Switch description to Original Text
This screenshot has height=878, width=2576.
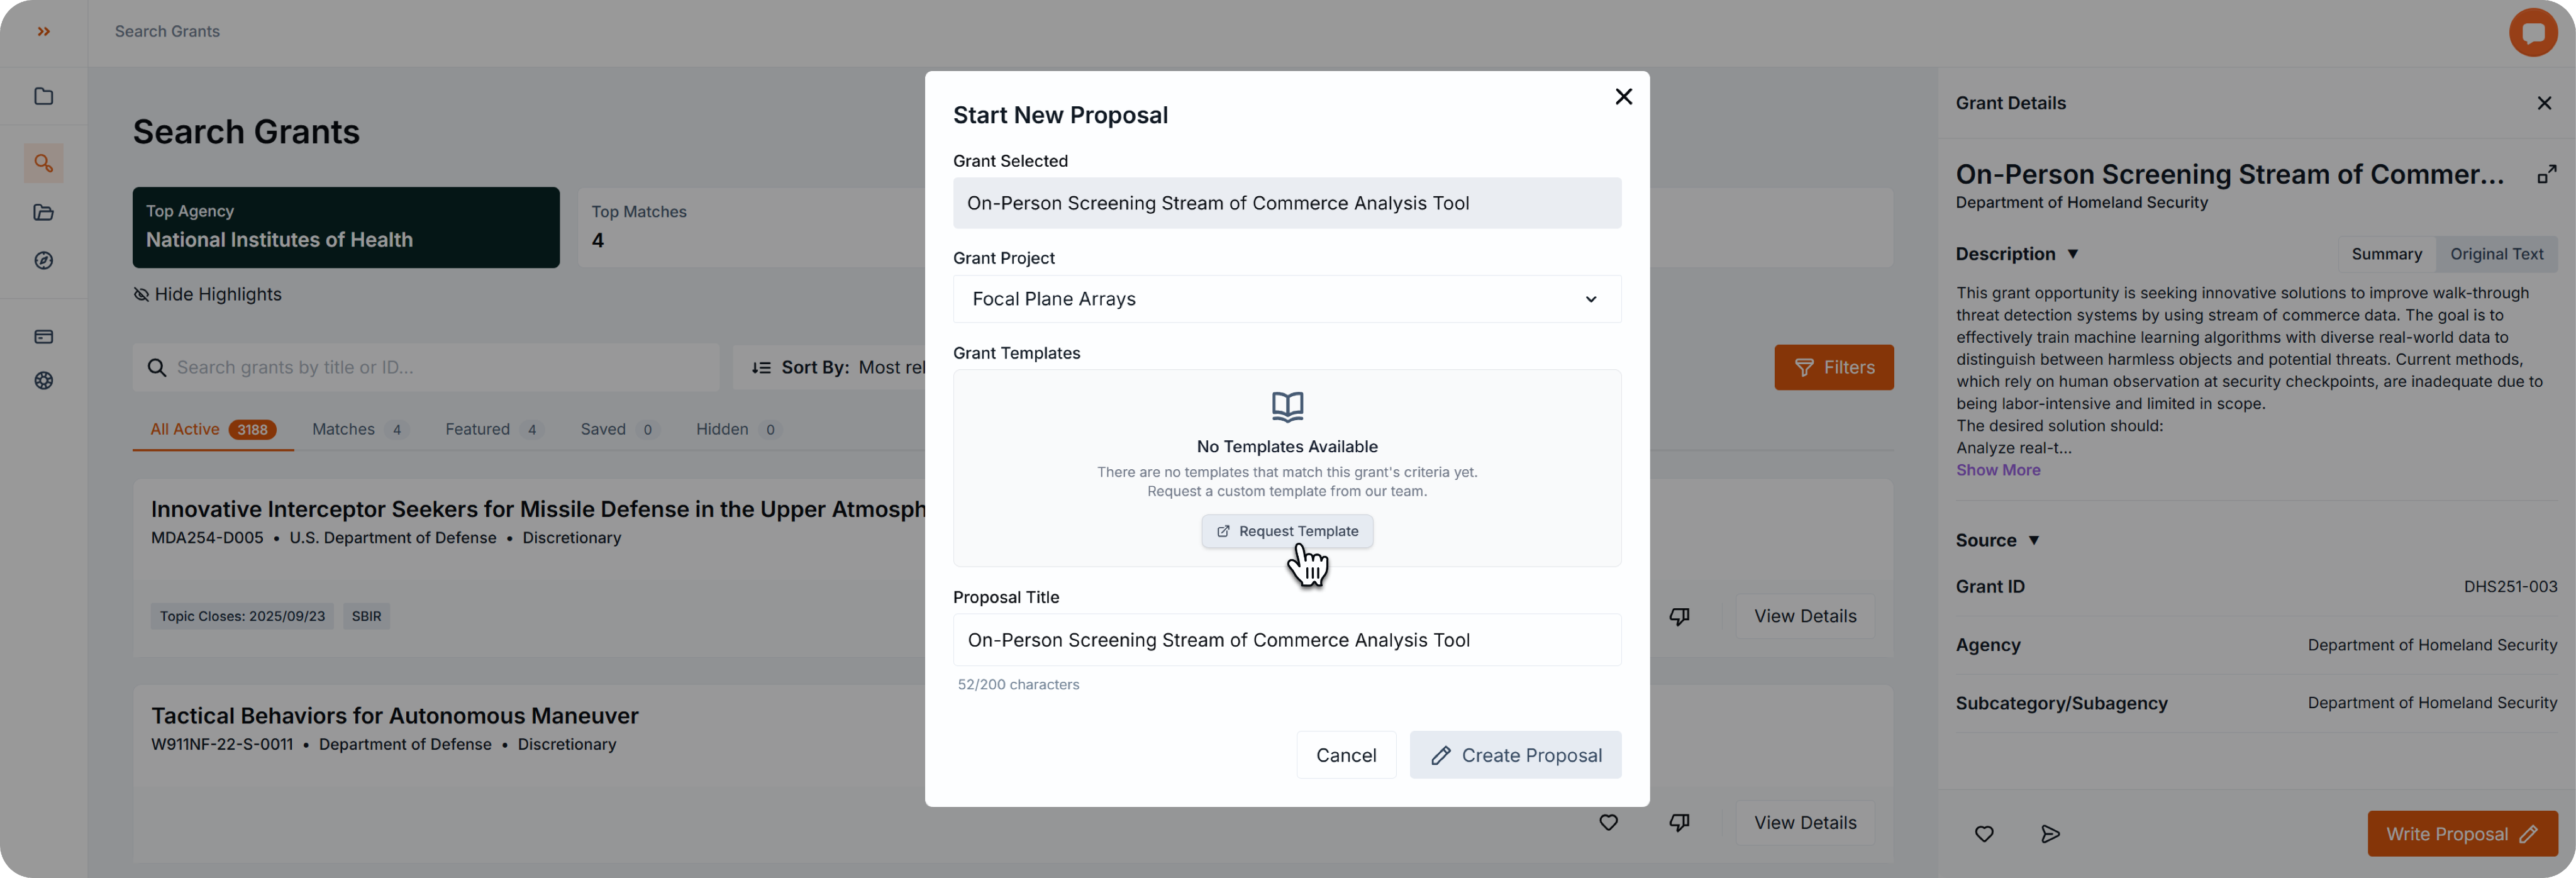point(2496,254)
